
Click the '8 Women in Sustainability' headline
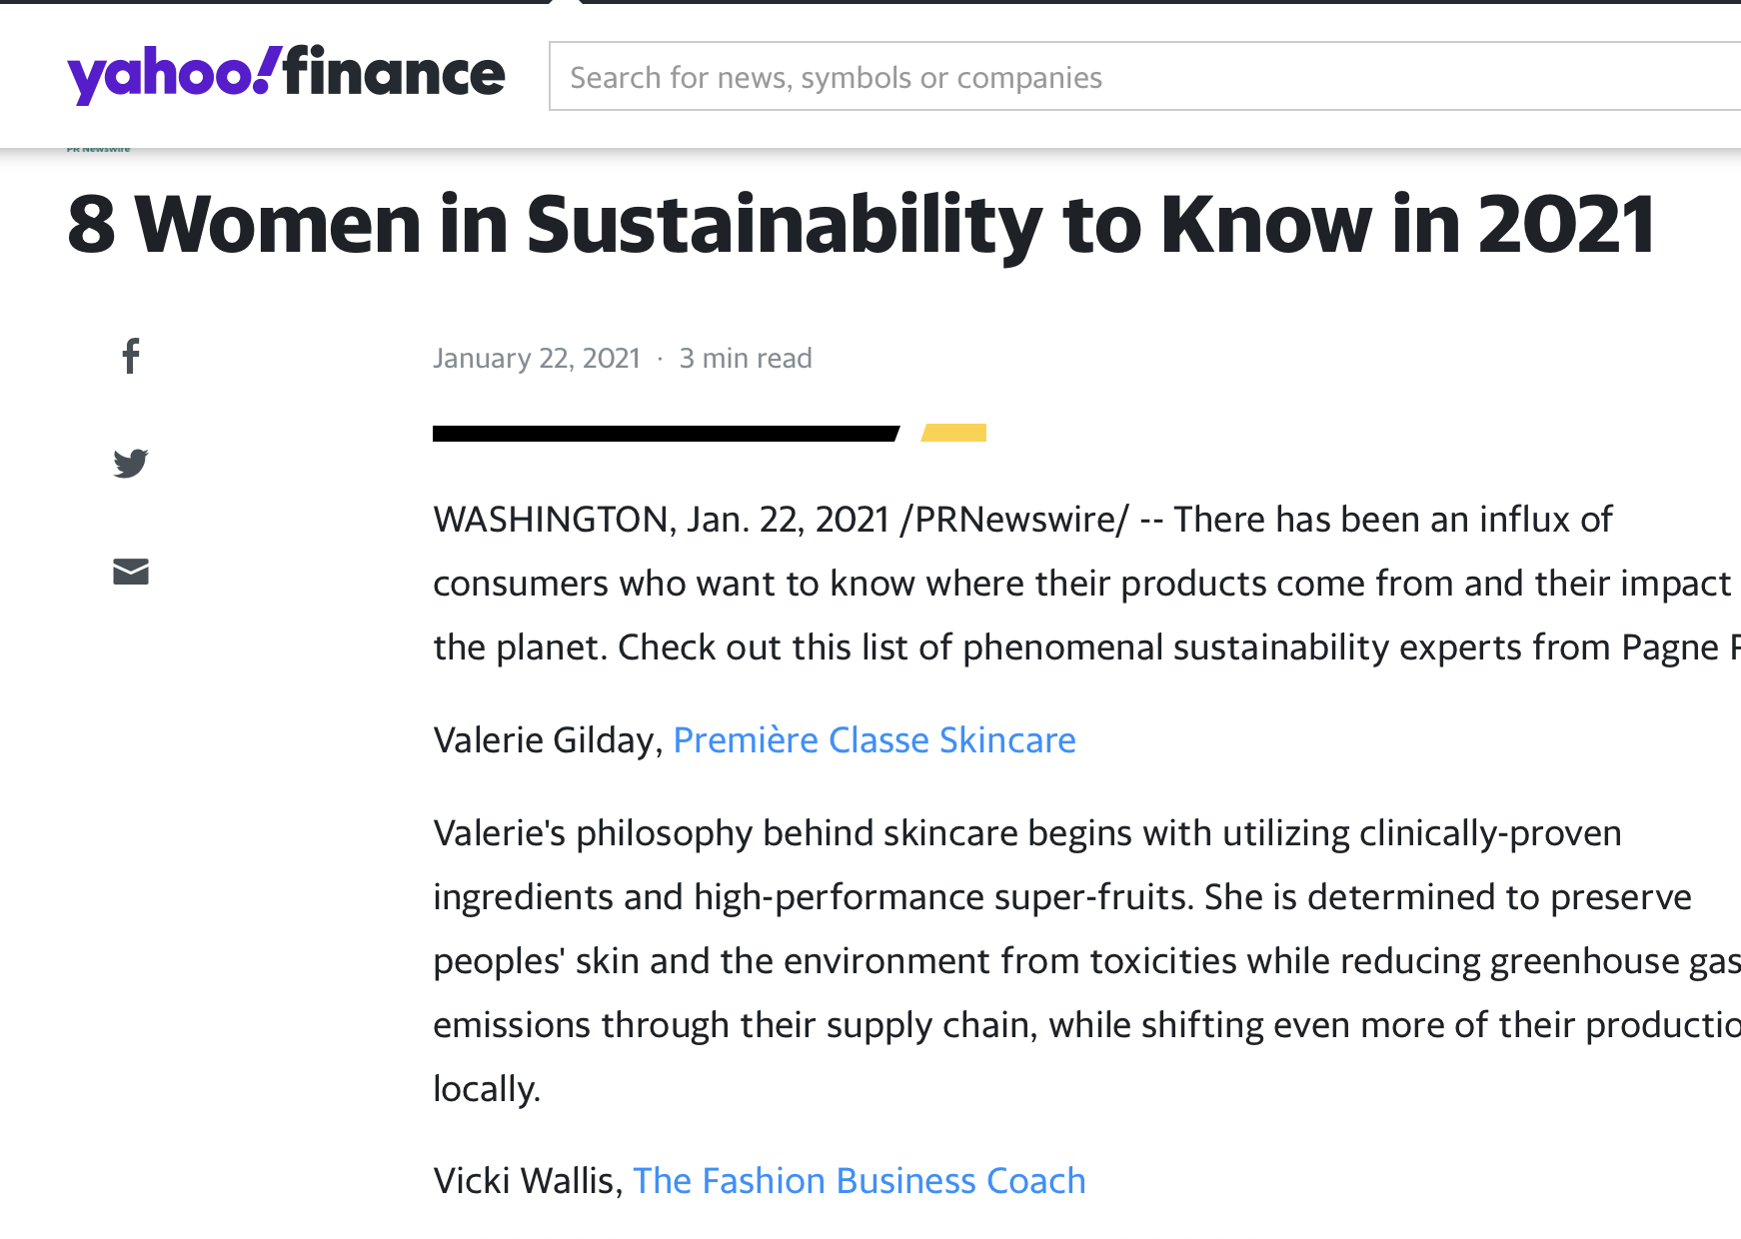coord(861,225)
